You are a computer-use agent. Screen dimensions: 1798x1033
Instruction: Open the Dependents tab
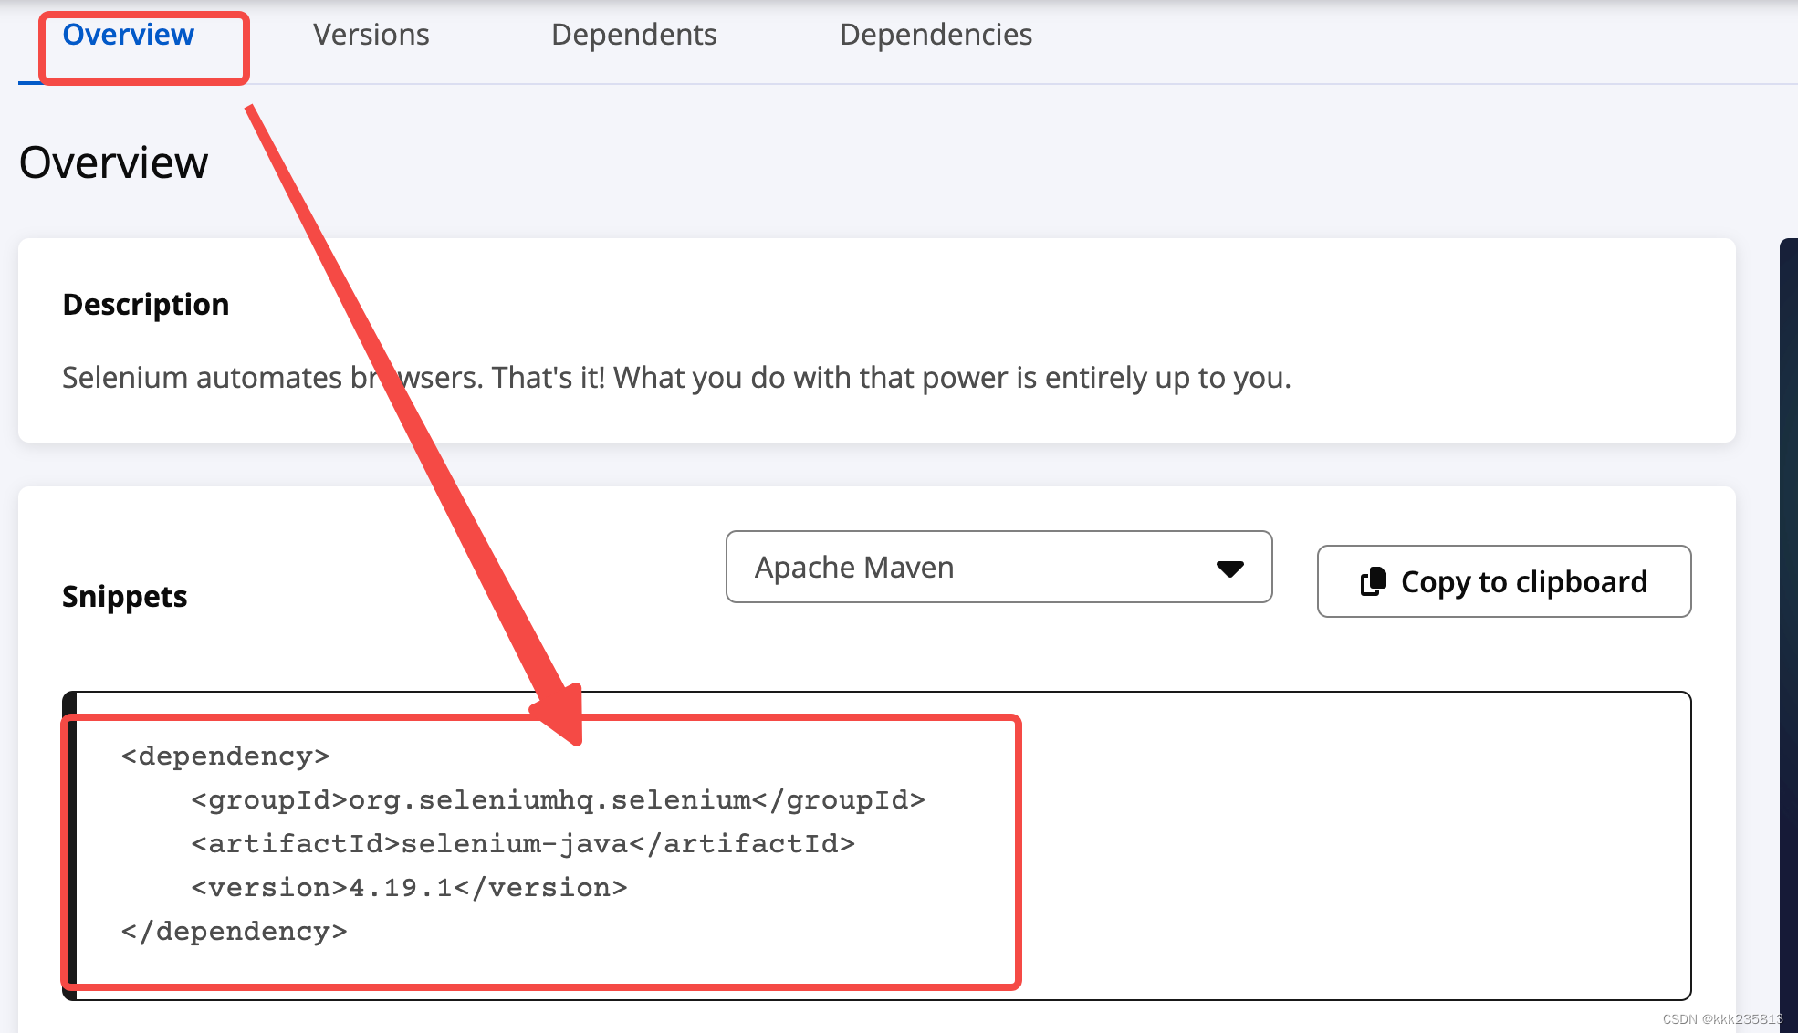tap(633, 34)
